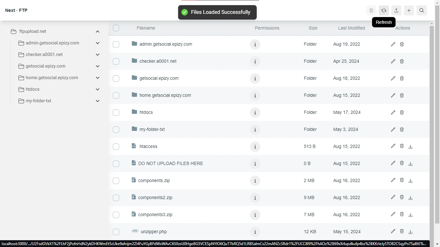Download unzipper.php with its download icon
The width and height of the screenshot is (440, 247).
click(x=410, y=232)
